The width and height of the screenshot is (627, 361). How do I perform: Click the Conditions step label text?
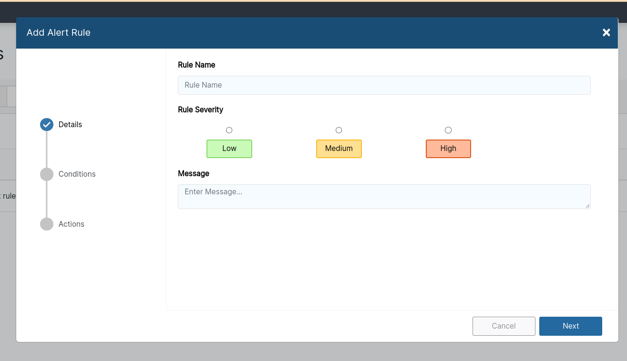coord(77,174)
